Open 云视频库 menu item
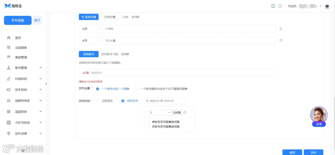 [x=21, y=48]
